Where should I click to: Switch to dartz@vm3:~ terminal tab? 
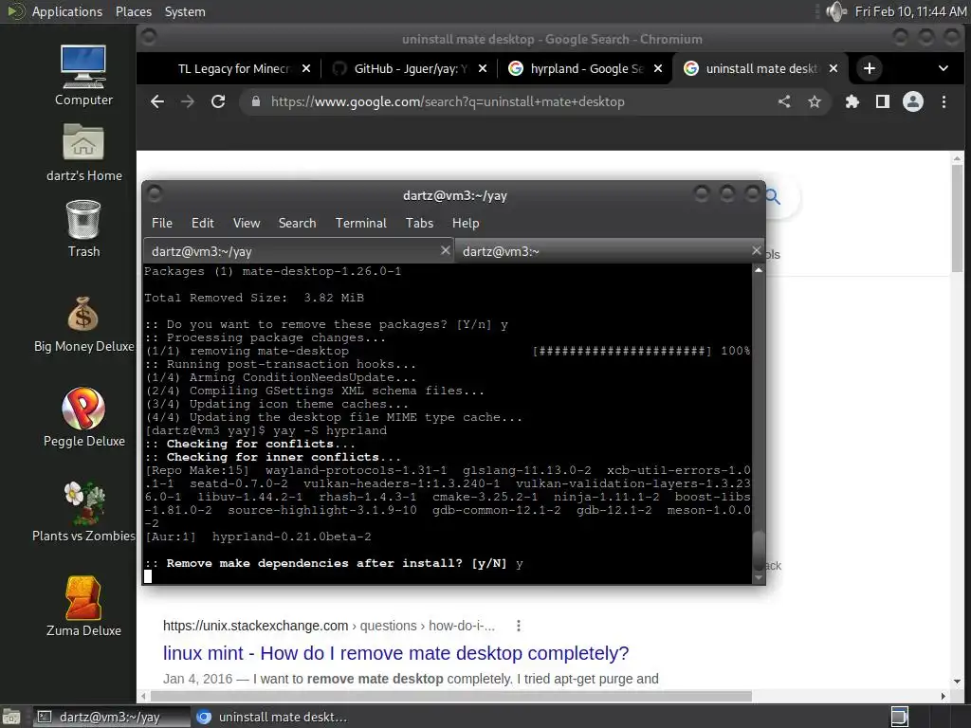(609, 250)
